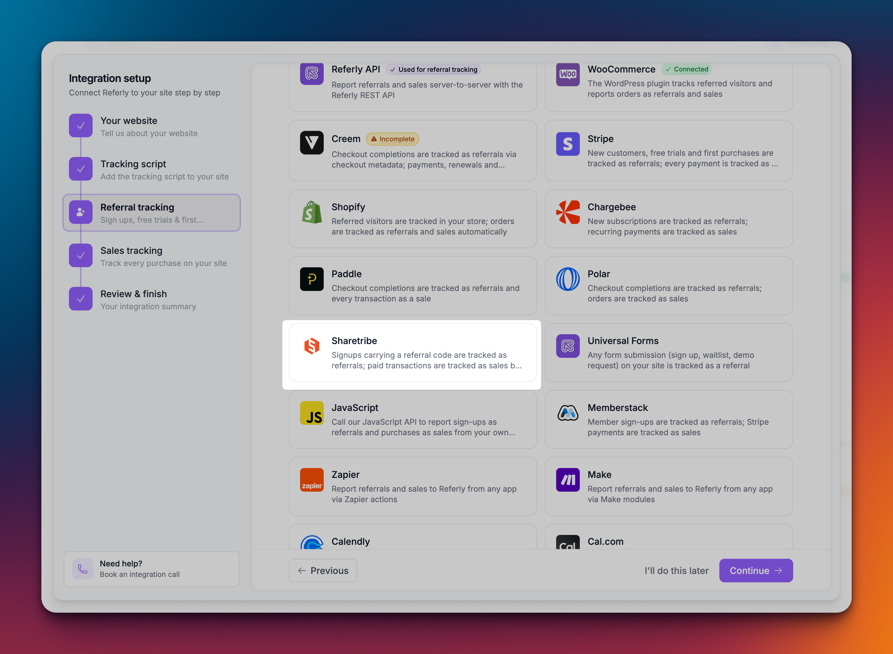Click the Stripe card description text
This screenshot has height=654, width=893.
point(682,158)
